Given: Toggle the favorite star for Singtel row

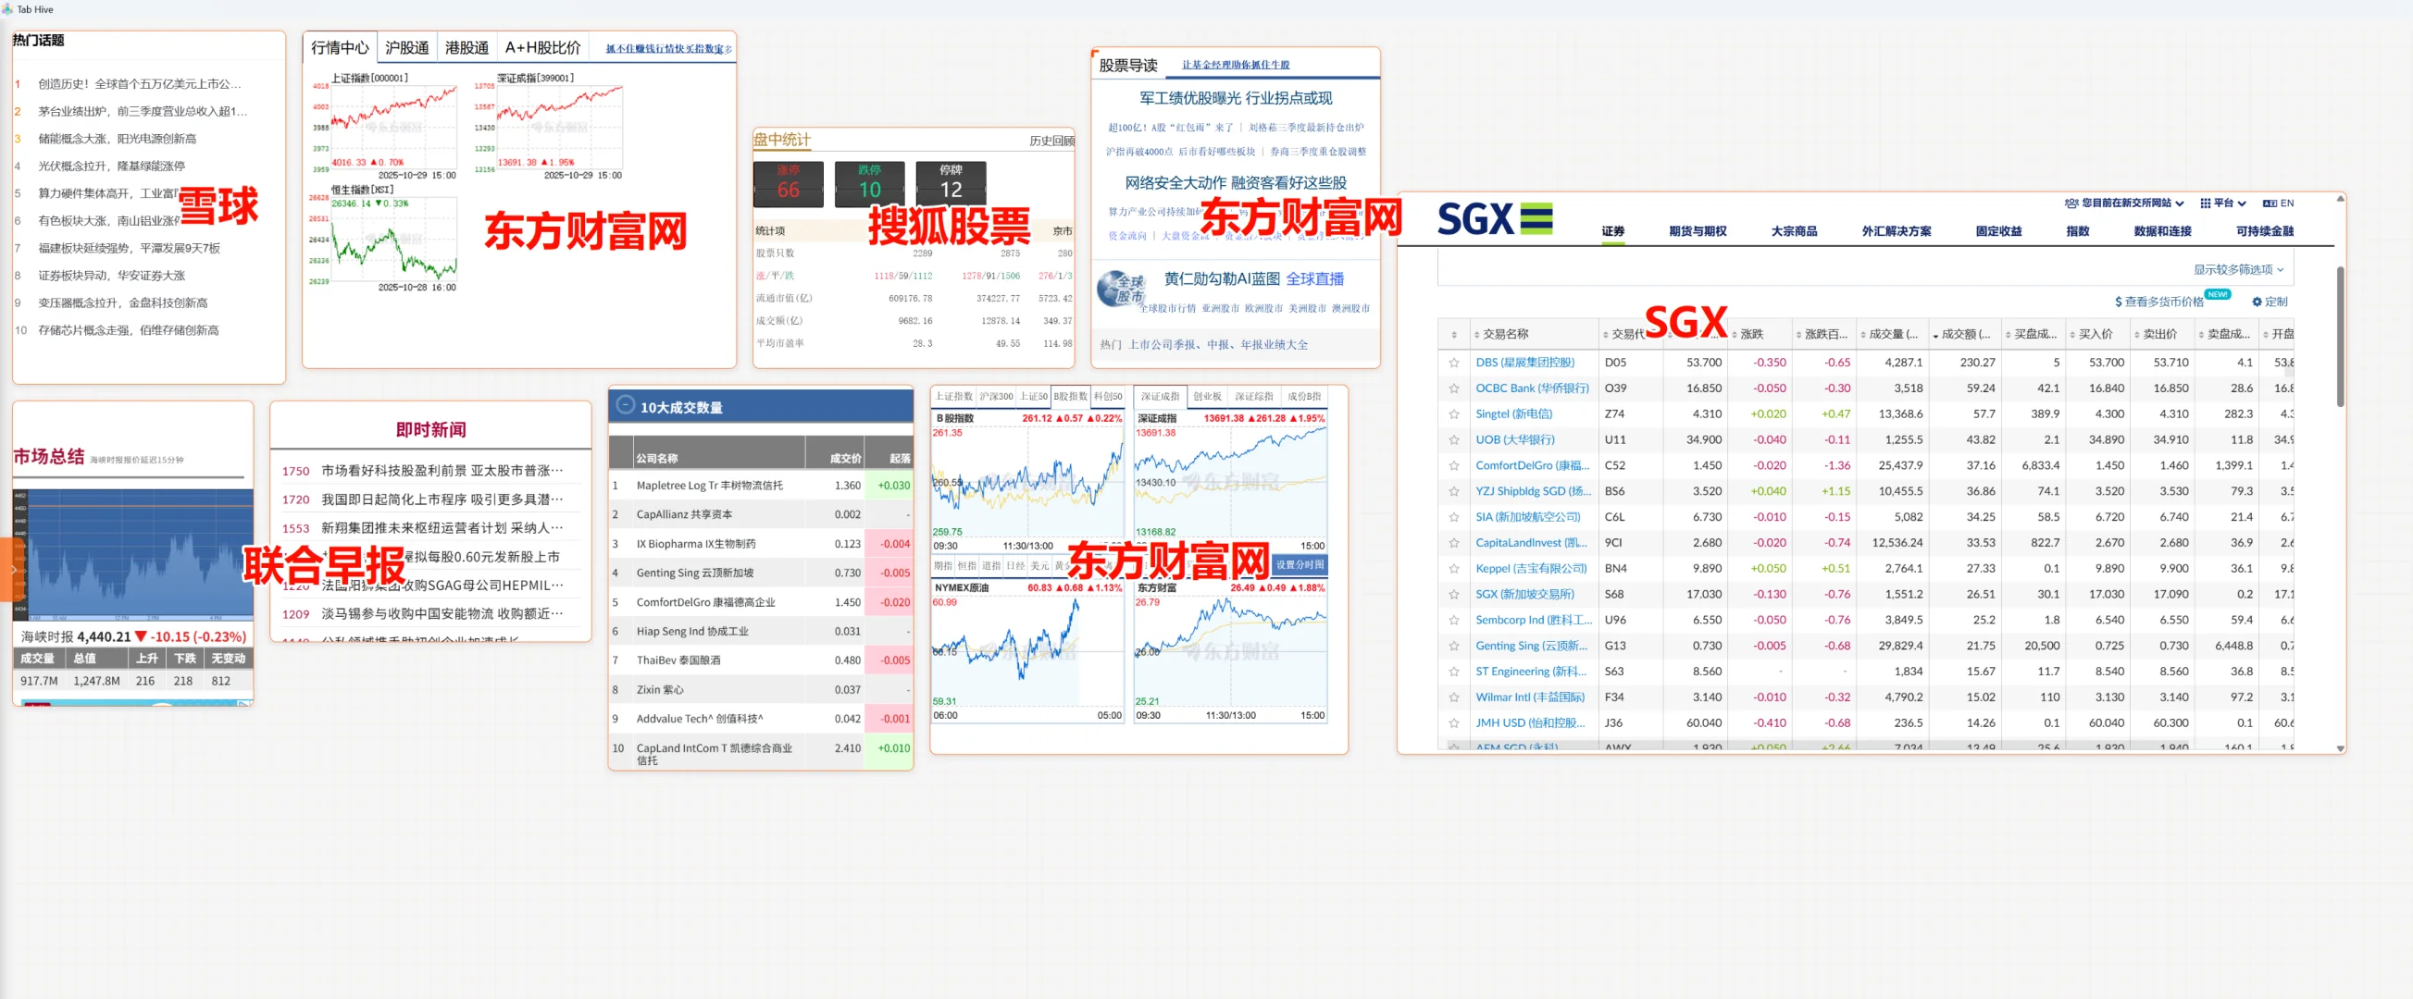Looking at the screenshot, I should (1453, 413).
